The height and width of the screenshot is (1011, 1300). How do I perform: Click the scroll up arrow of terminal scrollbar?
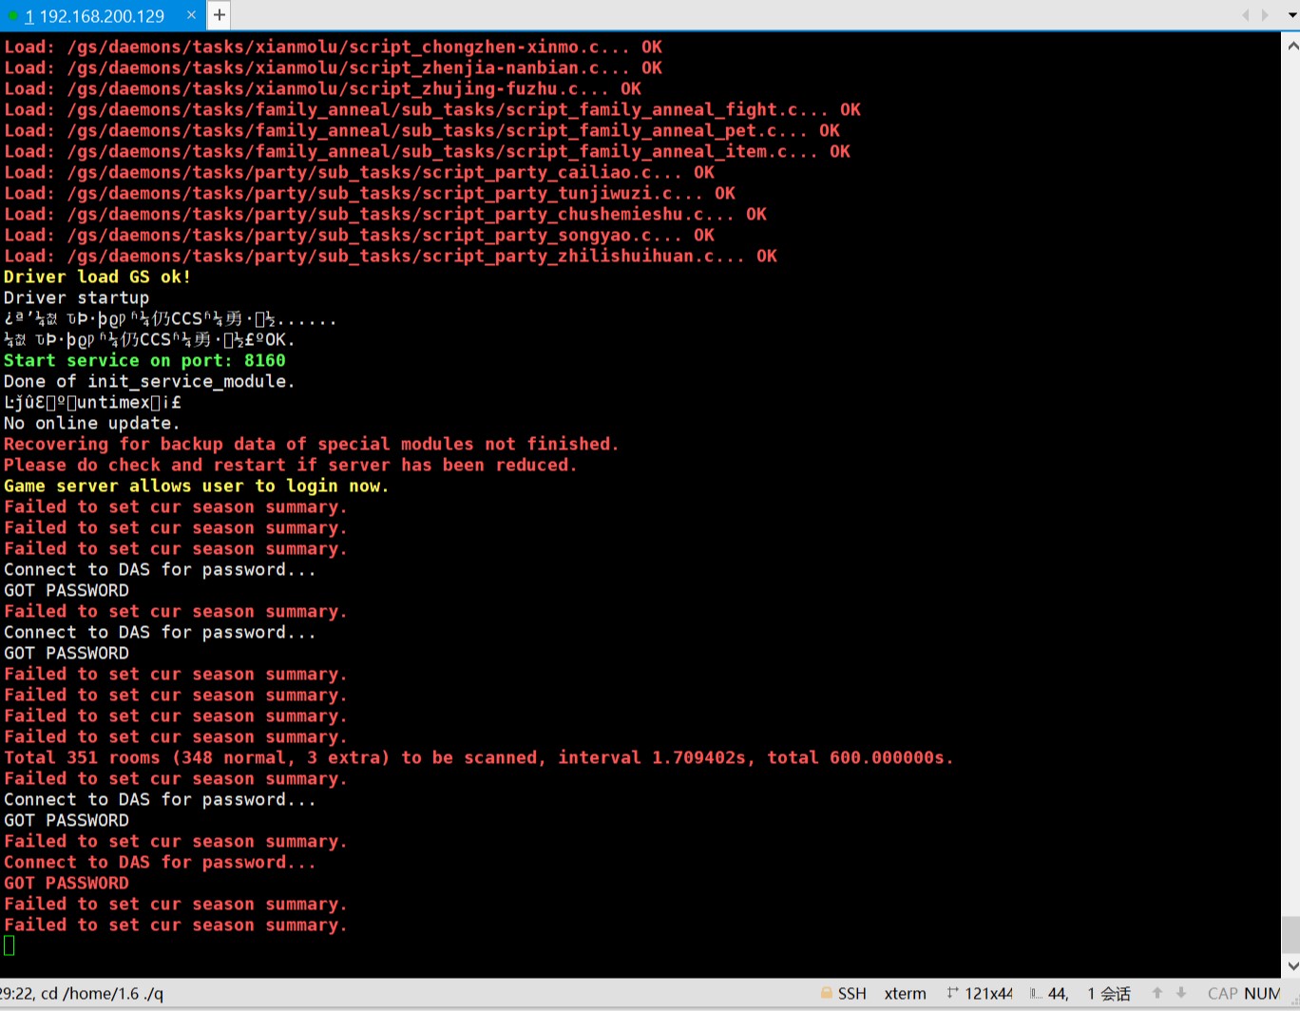[1291, 45]
